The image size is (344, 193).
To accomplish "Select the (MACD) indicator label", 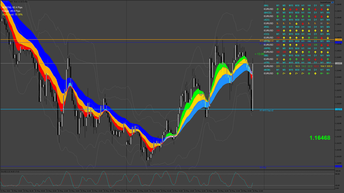I will [268, 13].
